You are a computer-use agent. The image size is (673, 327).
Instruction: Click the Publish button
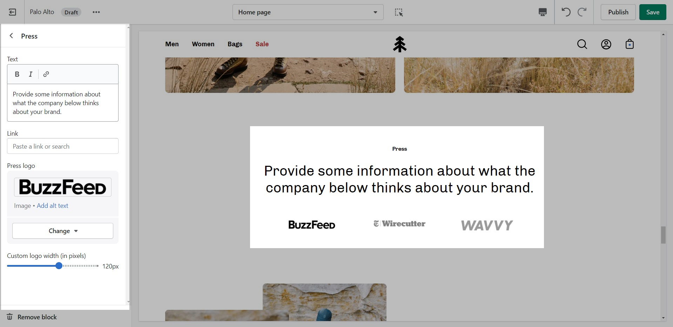pyautogui.click(x=618, y=12)
